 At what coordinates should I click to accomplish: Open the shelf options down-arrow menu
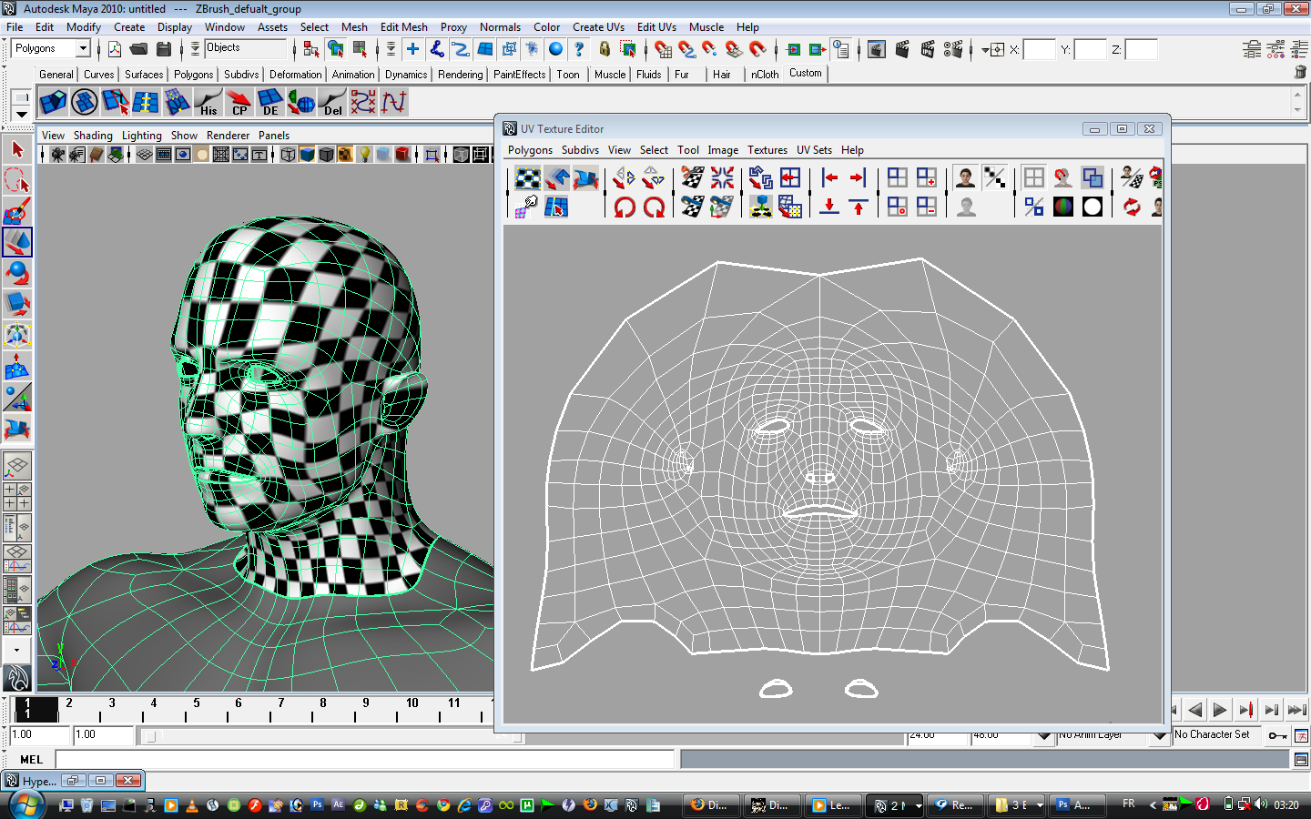click(x=21, y=114)
